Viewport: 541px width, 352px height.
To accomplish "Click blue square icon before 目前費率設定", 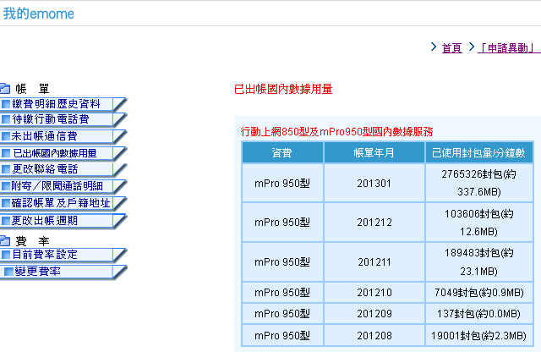I will [6, 255].
